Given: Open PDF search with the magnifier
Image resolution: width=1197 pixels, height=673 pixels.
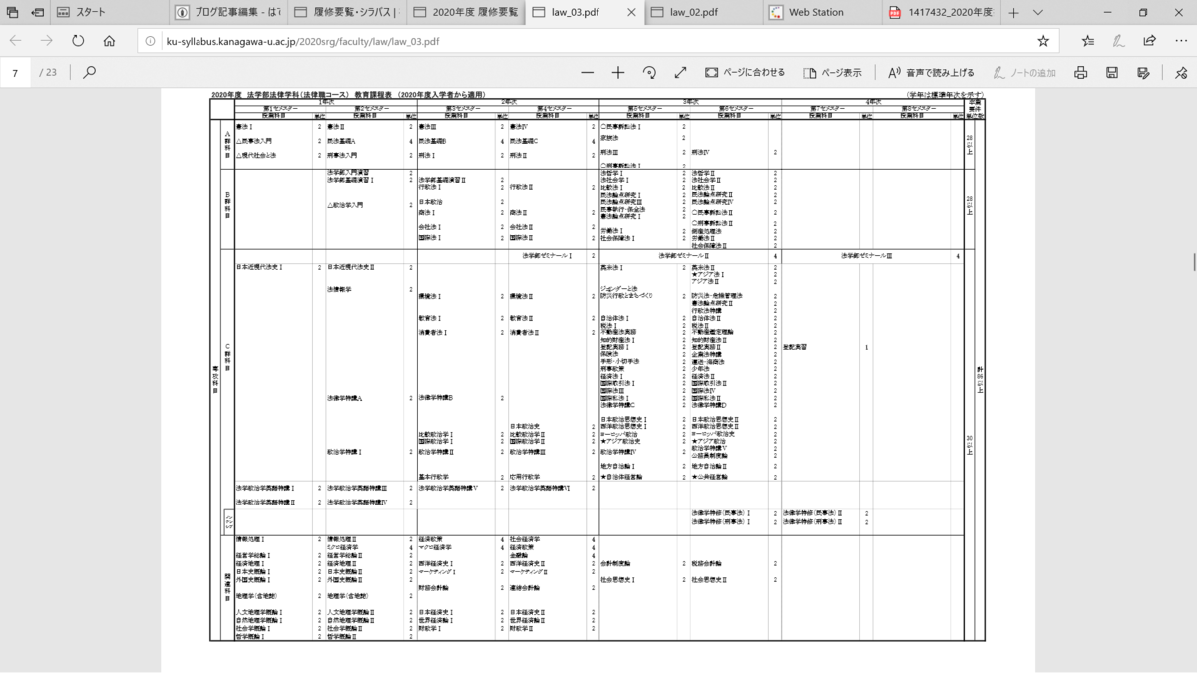Looking at the screenshot, I should 90,73.
